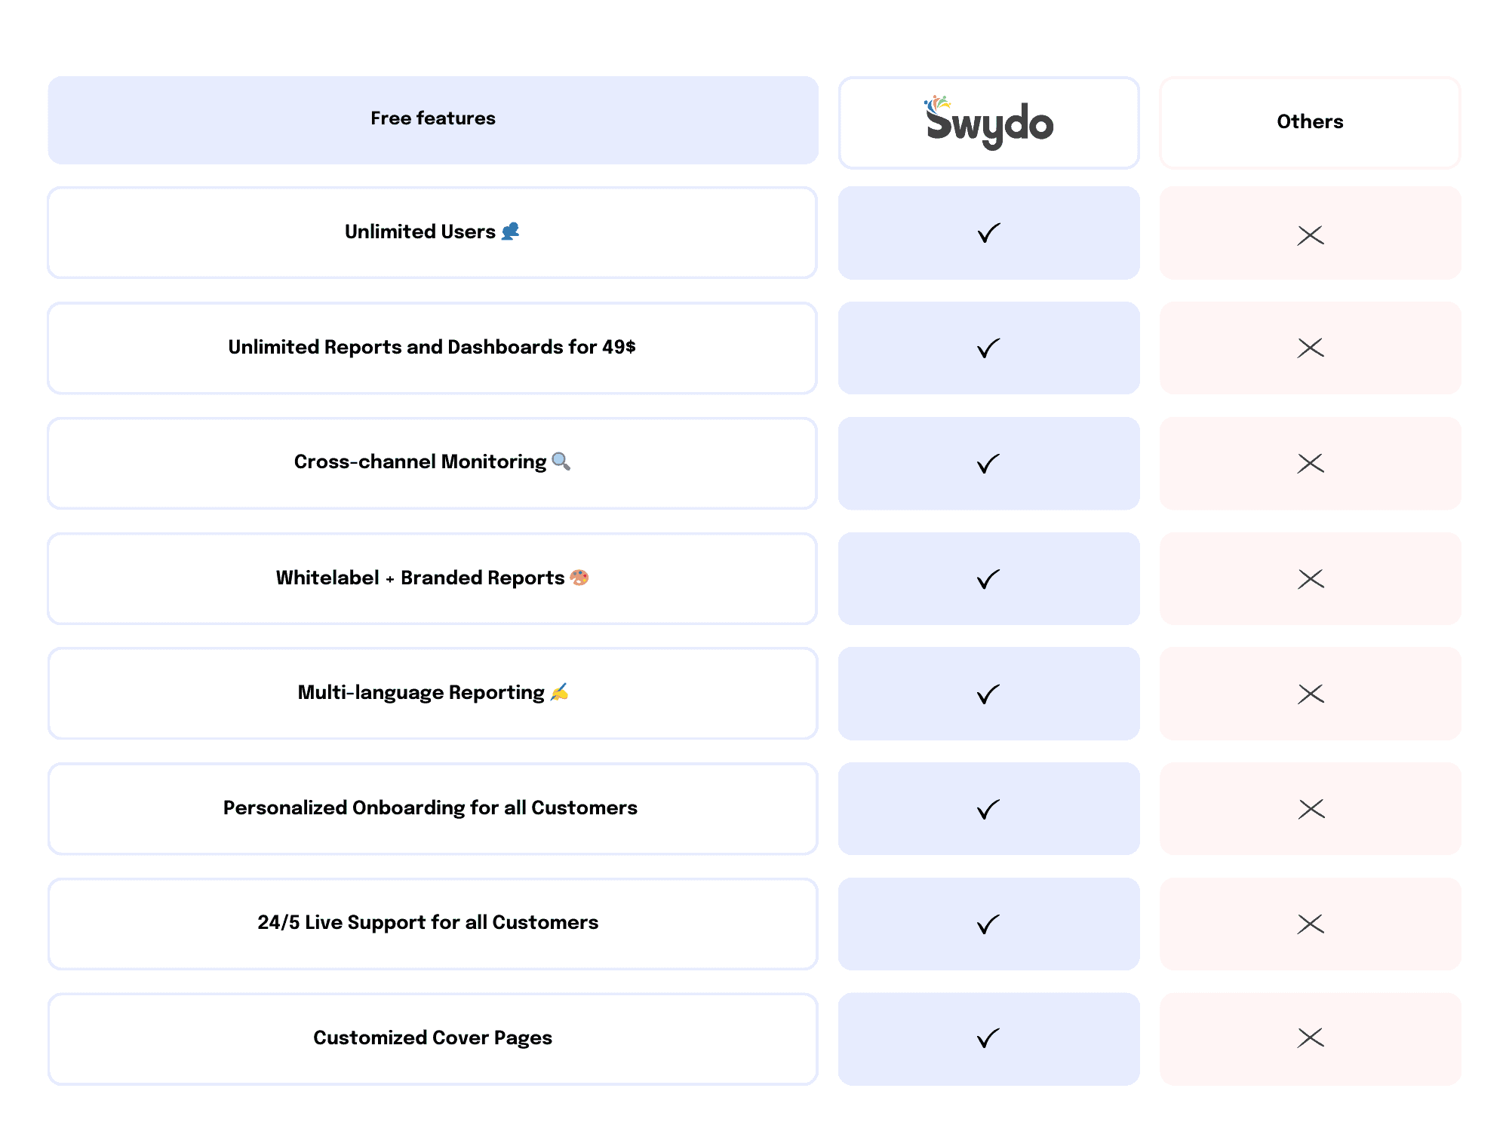Click the writing hand icon beside Multi-language Reporting
This screenshot has width=1509, height=1131.
coord(559,692)
